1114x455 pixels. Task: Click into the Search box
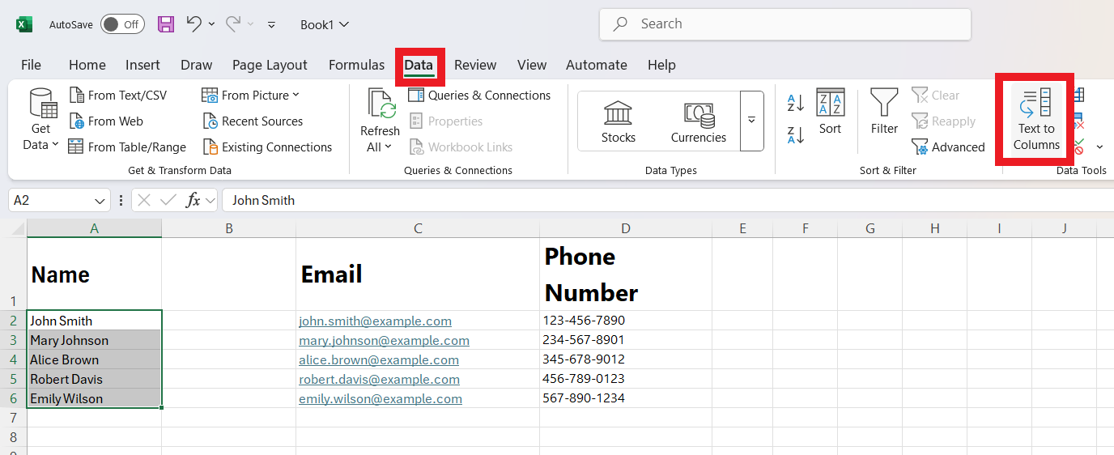coord(784,24)
